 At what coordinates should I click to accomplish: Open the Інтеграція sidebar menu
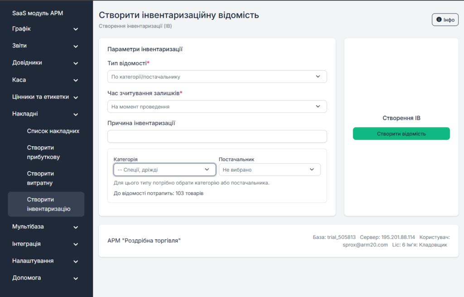[45, 244]
